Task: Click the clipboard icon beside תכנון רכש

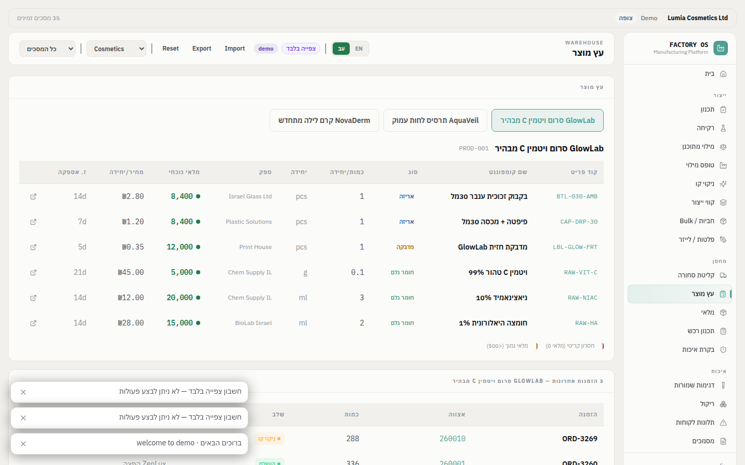Action: [x=723, y=331]
